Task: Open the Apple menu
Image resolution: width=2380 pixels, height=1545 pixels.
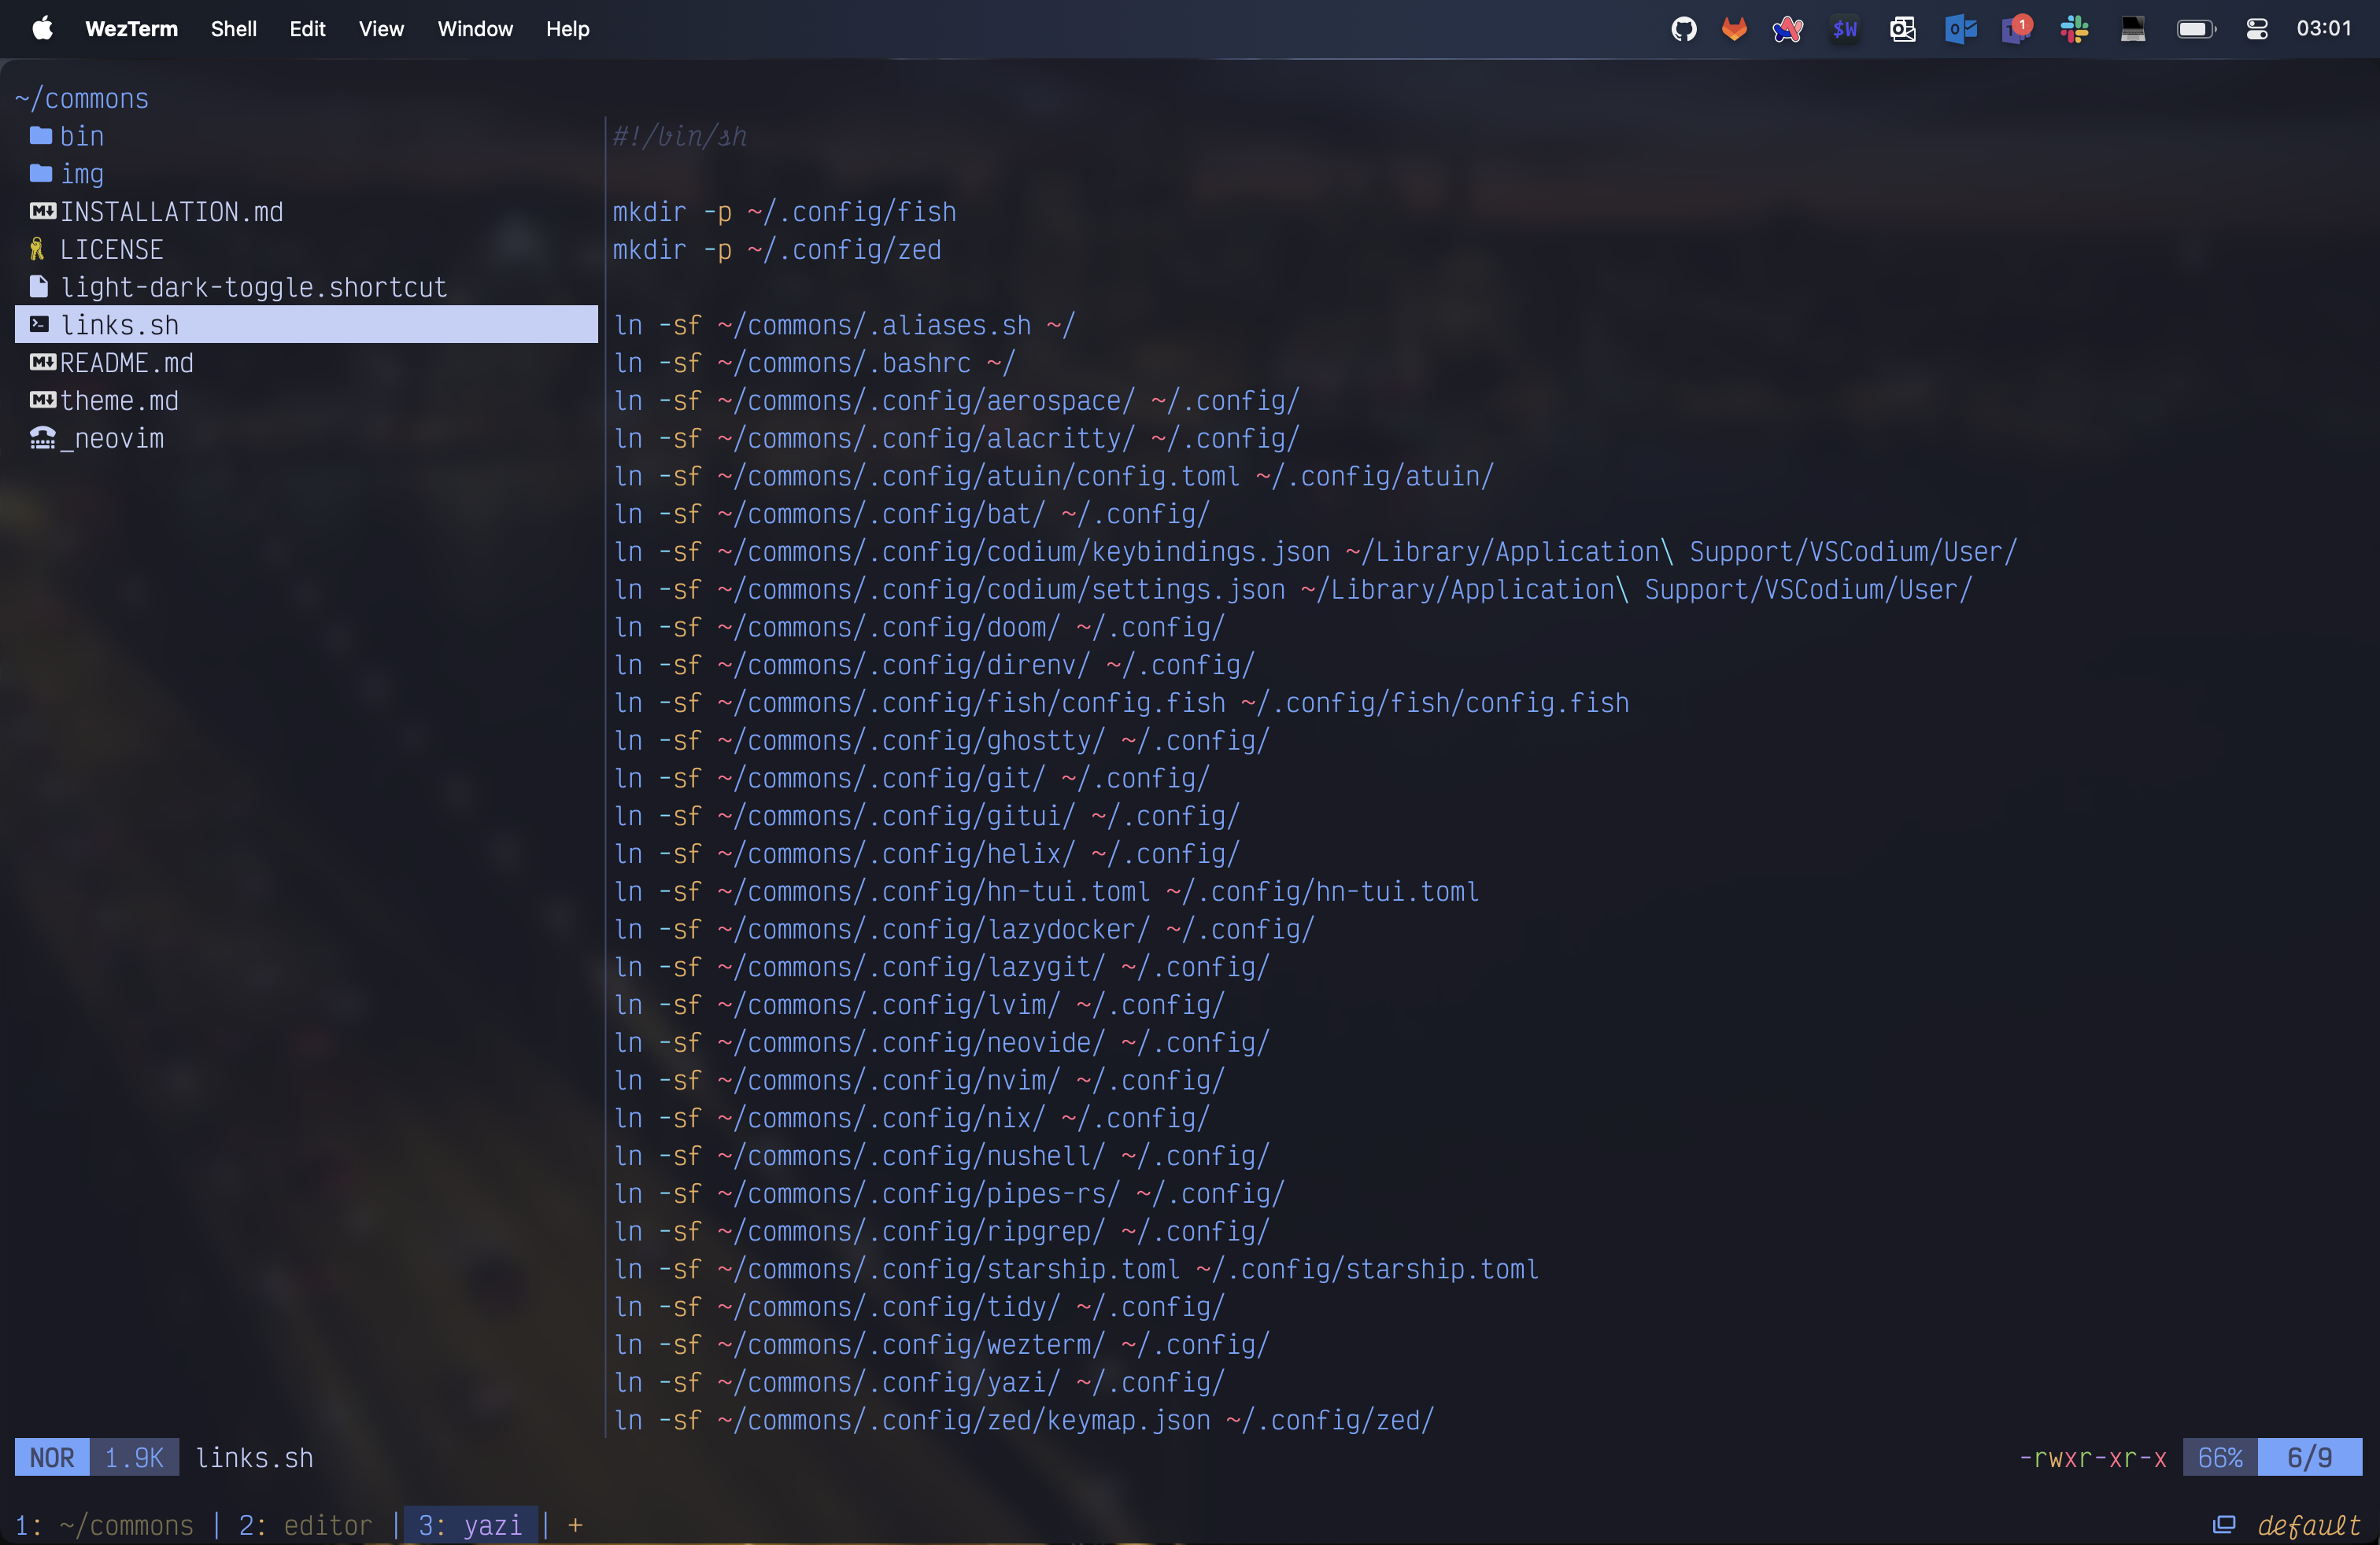Action: (x=42, y=28)
